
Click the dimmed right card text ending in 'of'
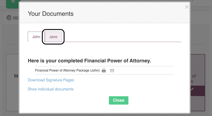[x=194, y=76]
